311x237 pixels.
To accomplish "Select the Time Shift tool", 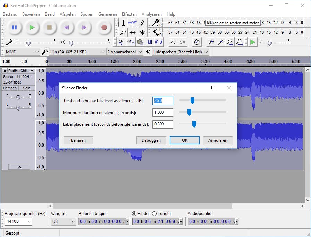I will pyautogui.click(x=133, y=33).
